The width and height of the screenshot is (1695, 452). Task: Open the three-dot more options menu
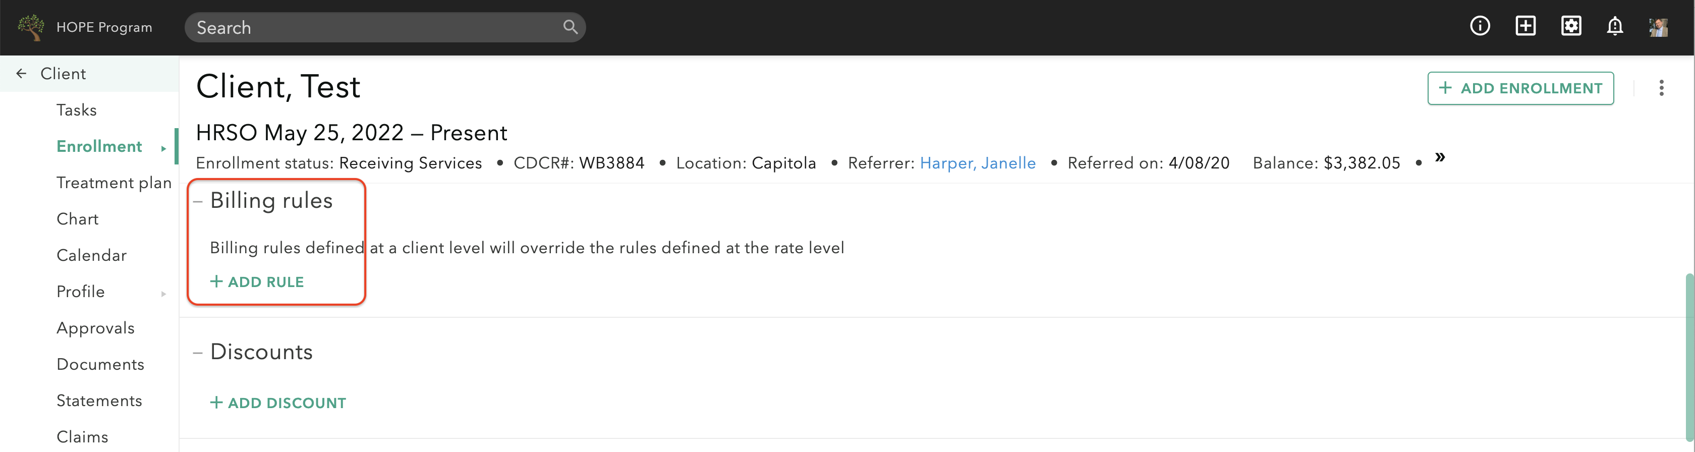[x=1661, y=88]
